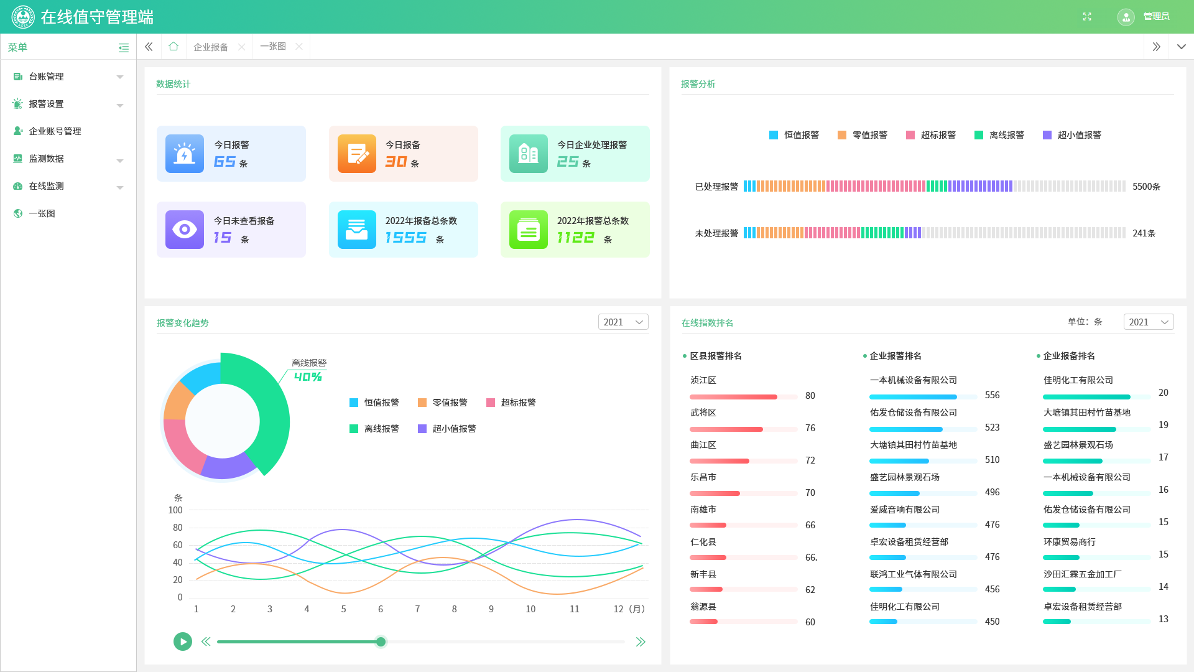Open 在线监测 sidebar menu item

[68, 186]
